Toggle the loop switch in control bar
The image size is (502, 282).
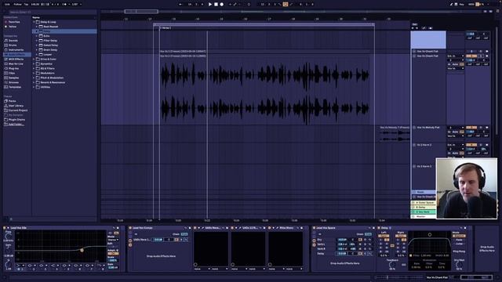(x=286, y=5)
